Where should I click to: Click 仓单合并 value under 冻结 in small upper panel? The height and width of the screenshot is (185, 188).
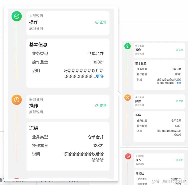[176, 121]
